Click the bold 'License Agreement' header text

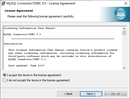pos(19,11)
